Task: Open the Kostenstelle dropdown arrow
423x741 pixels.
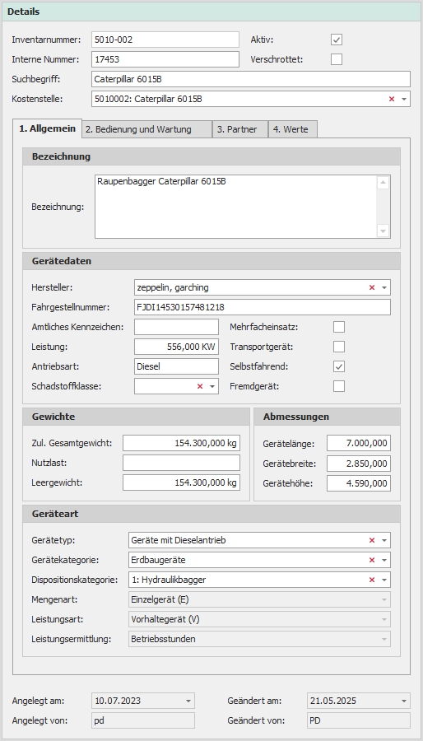Action: [403, 100]
